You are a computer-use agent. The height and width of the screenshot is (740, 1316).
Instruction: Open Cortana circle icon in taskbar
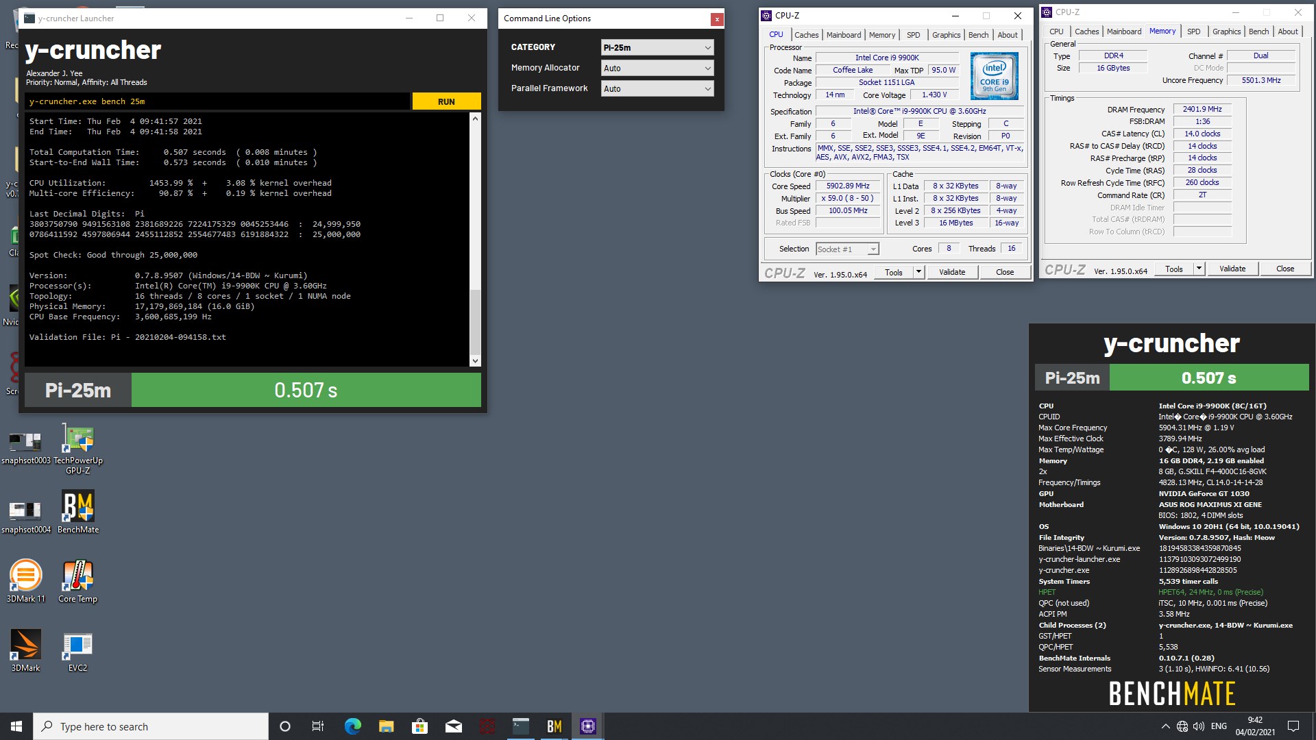(285, 726)
